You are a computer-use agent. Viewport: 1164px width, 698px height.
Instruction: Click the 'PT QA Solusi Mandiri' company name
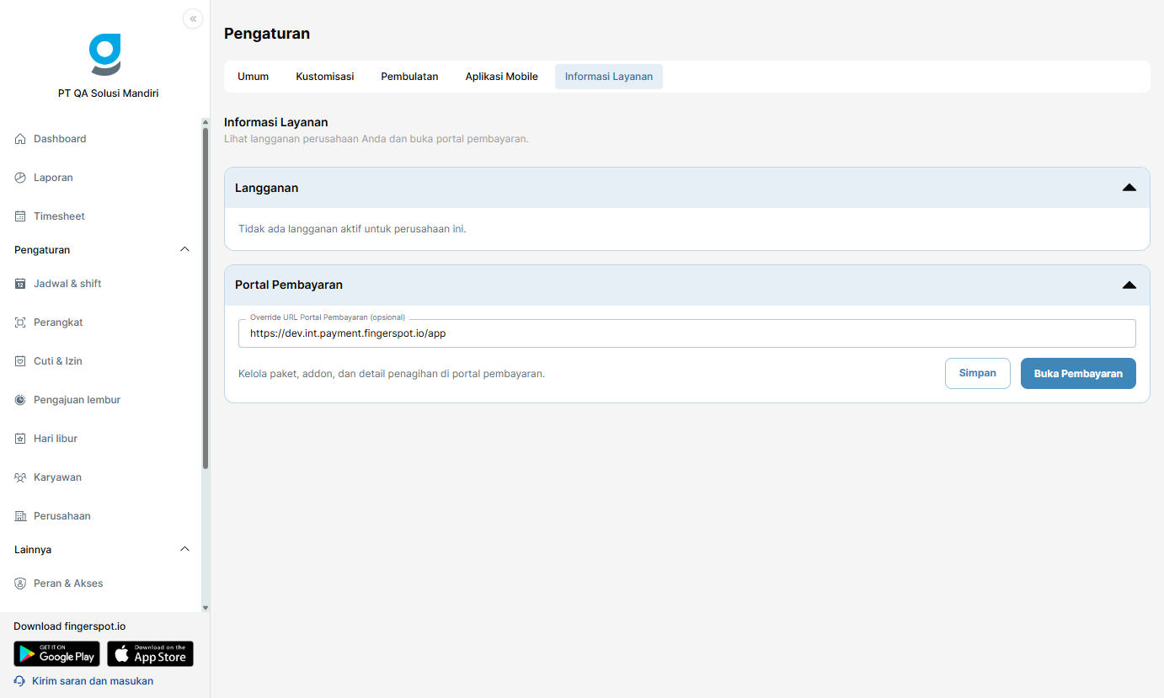click(x=109, y=93)
